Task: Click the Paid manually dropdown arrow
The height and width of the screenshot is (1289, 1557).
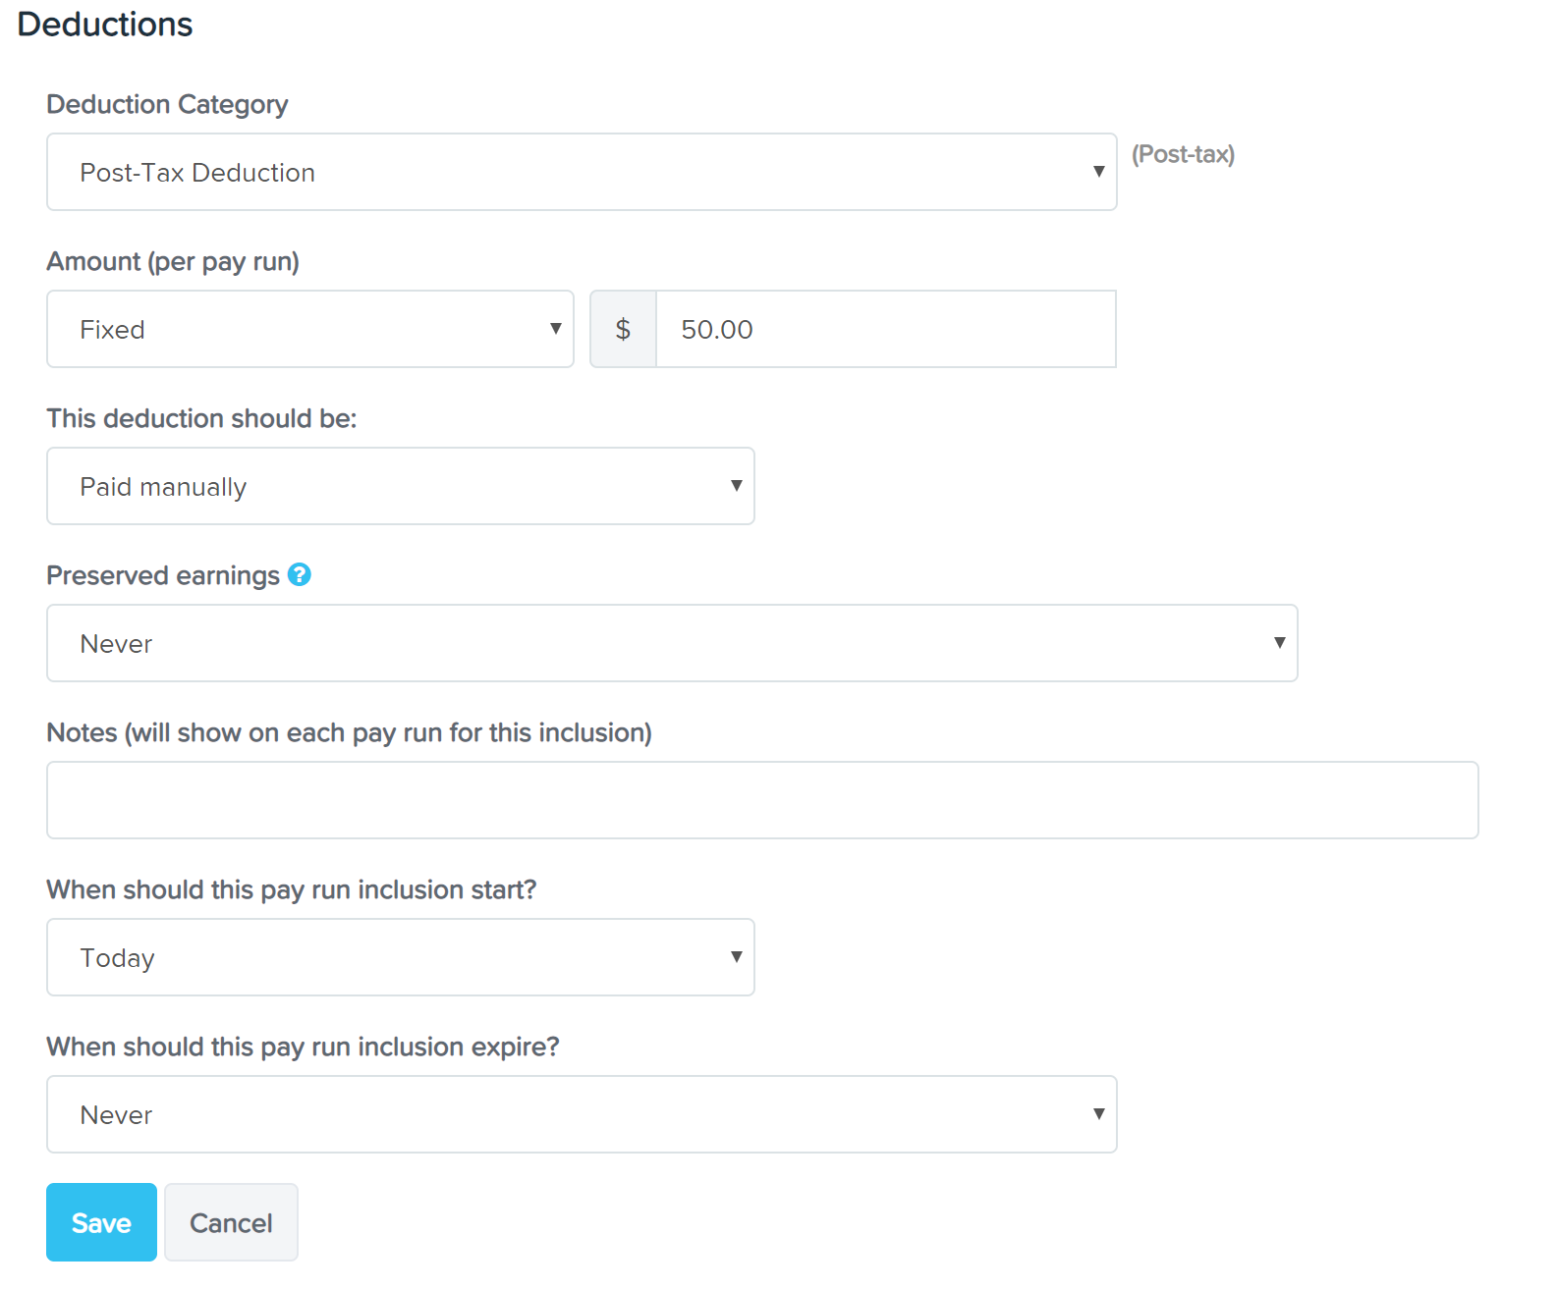Action: point(736,486)
